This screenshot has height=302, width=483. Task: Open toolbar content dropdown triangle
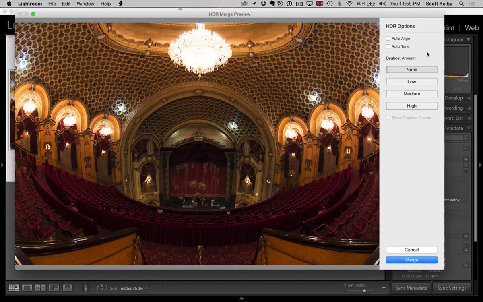pyautogui.click(x=384, y=288)
